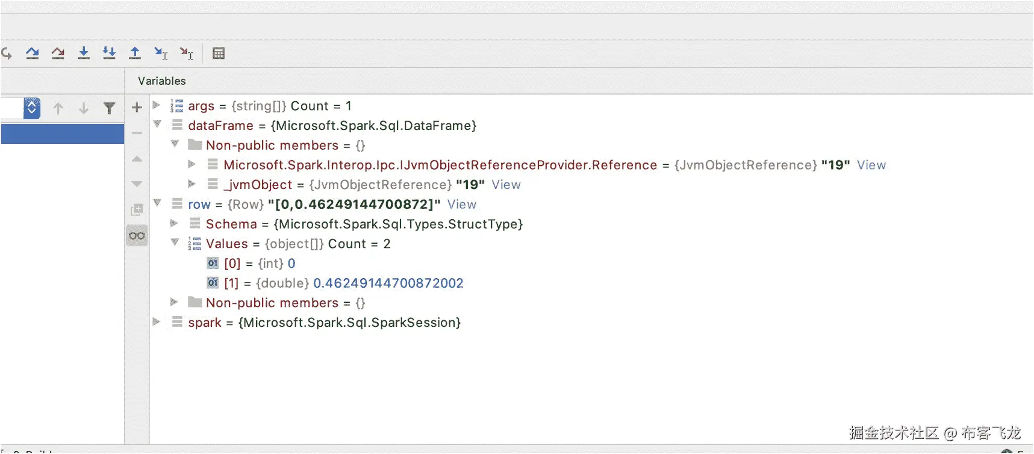Expand the spark SparkSession node
This screenshot has height=454, width=1034.
point(157,322)
